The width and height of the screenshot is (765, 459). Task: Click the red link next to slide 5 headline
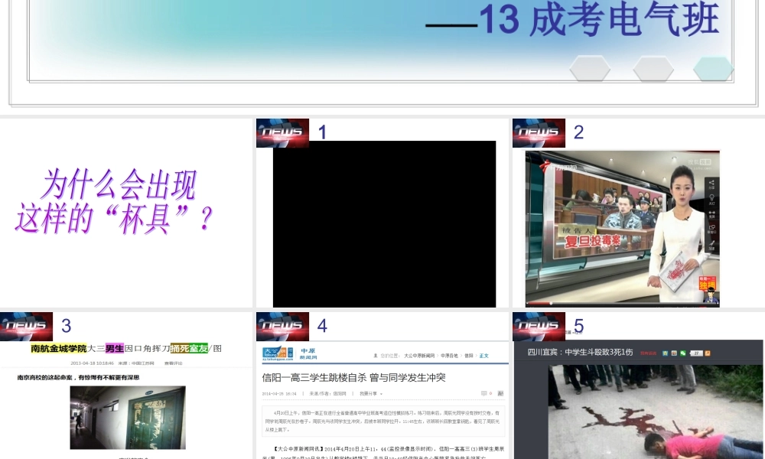pos(649,353)
